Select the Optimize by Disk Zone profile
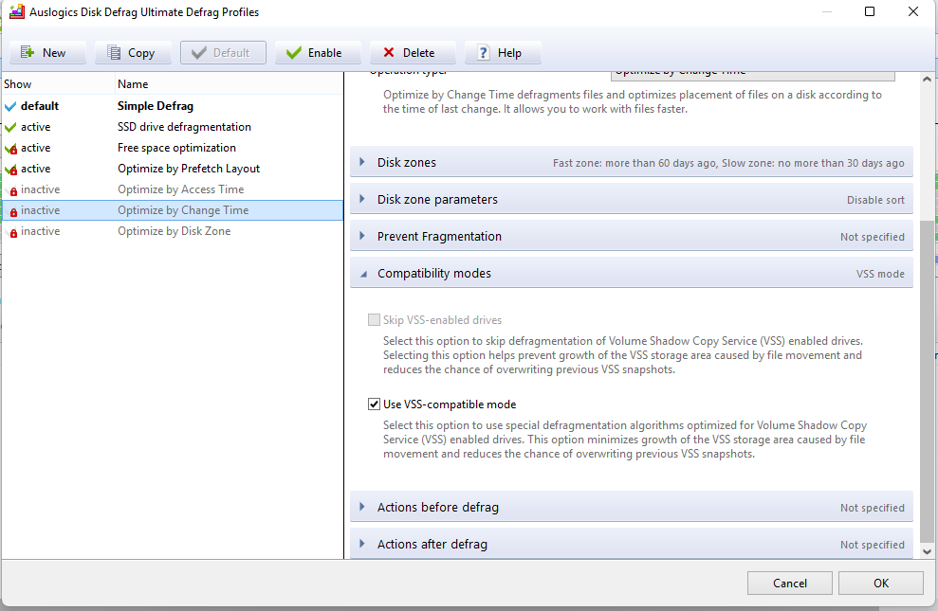Viewport: 938px width, 611px height. (173, 232)
